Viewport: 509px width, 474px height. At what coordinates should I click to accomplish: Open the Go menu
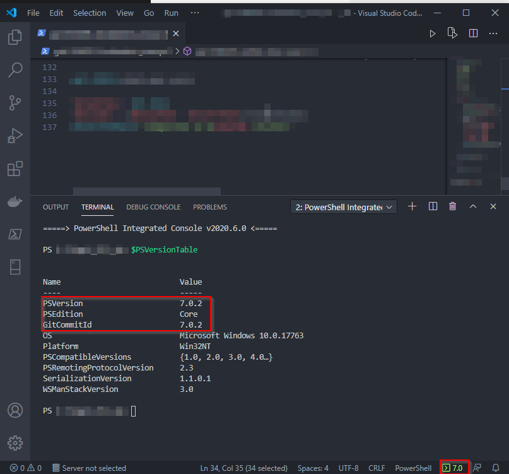coord(149,13)
